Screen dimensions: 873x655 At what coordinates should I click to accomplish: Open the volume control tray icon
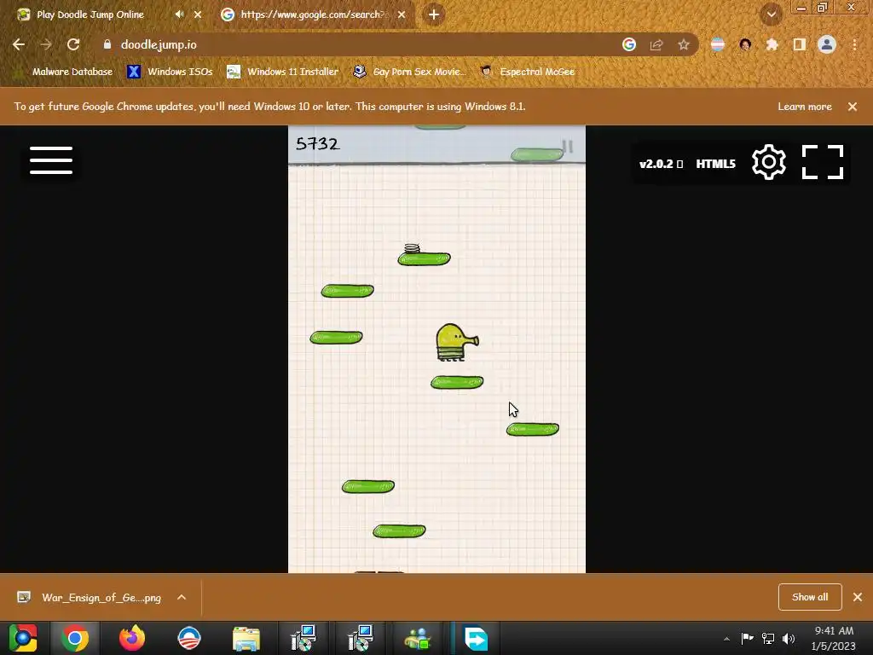(789, 638)
